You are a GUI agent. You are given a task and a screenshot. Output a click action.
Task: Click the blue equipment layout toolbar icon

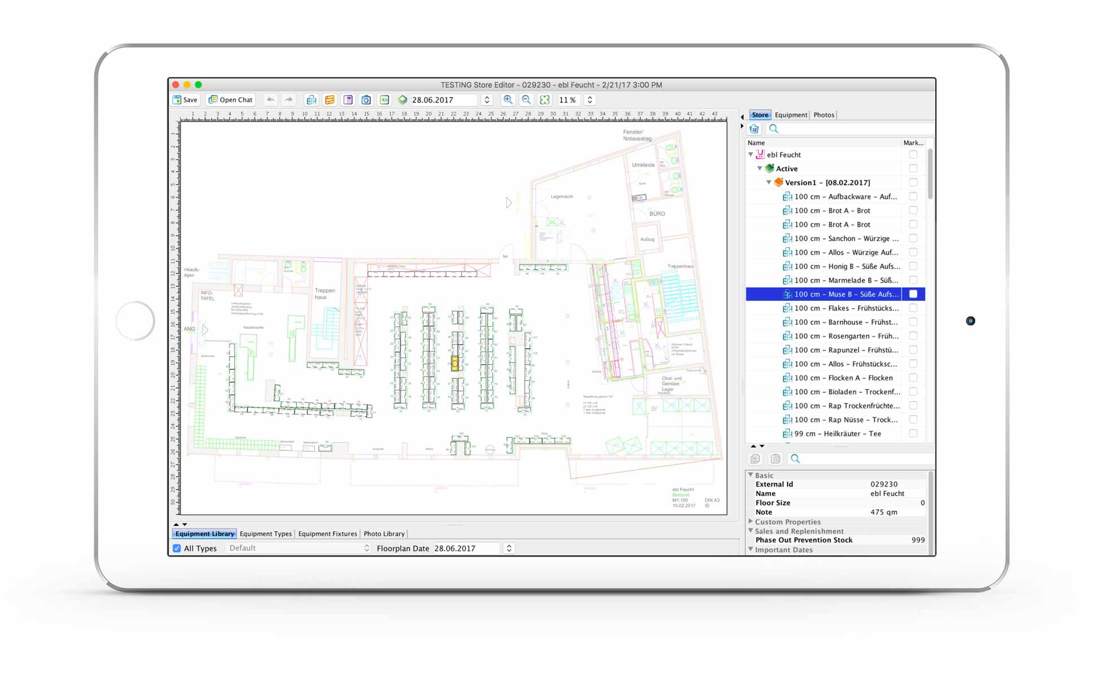(x=311, y=100)
